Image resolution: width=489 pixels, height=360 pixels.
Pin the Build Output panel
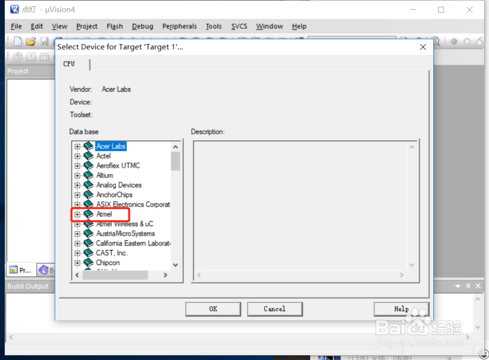468,286
